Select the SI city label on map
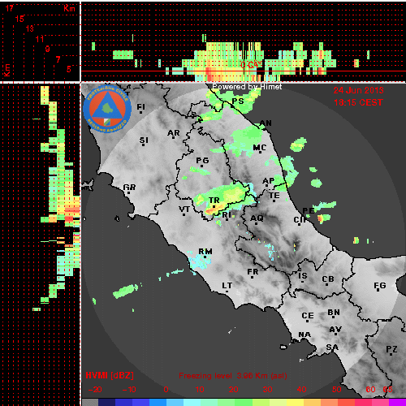Image resolution: width=406 pixels, height=406 pixels. (x=144, y=140)
